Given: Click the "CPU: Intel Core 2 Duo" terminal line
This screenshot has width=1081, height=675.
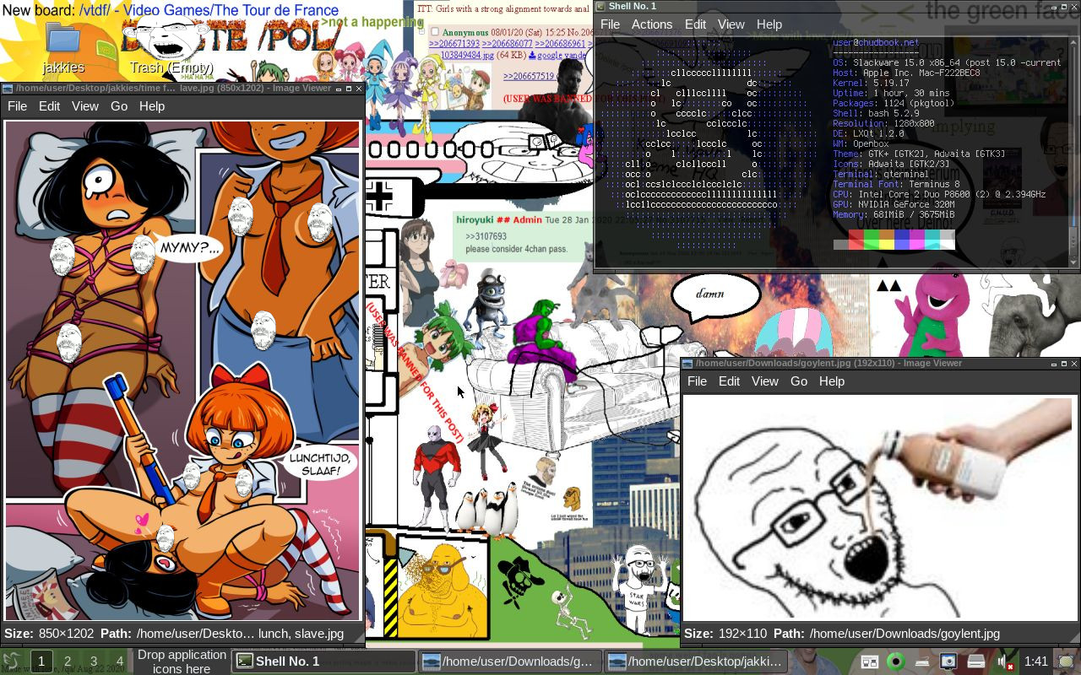Looking at the screenshot, I should [x=939, y=194].
